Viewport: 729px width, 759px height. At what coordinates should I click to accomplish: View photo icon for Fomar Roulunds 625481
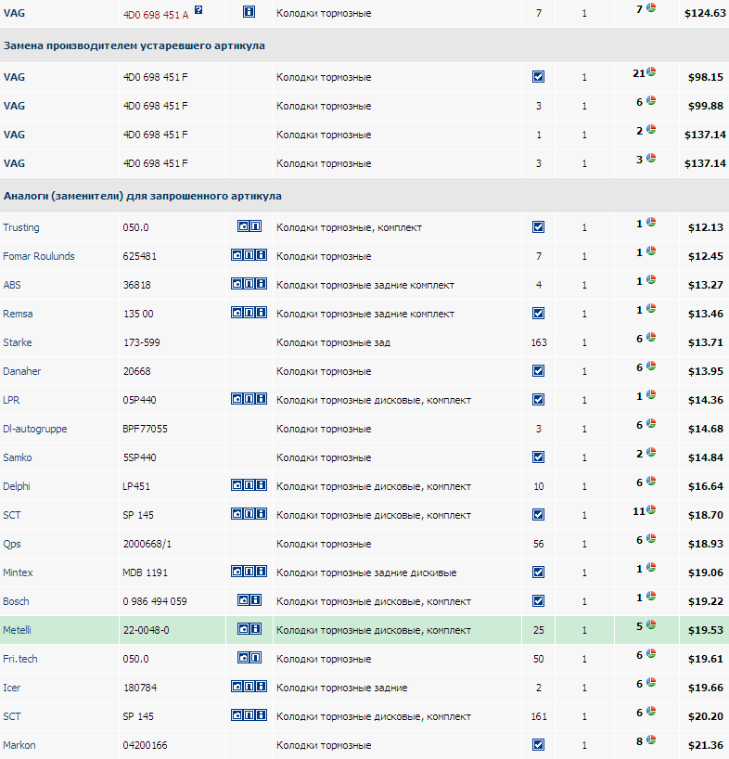coord(237,254)
